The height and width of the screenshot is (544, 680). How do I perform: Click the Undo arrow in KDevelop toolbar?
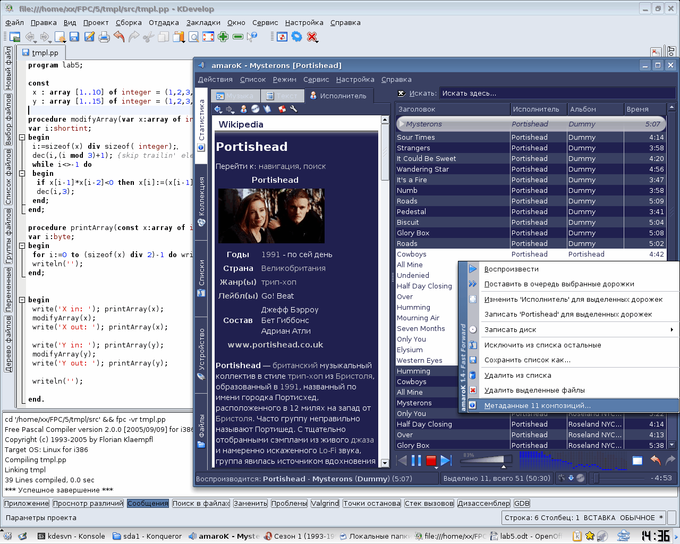pos(119,37)
